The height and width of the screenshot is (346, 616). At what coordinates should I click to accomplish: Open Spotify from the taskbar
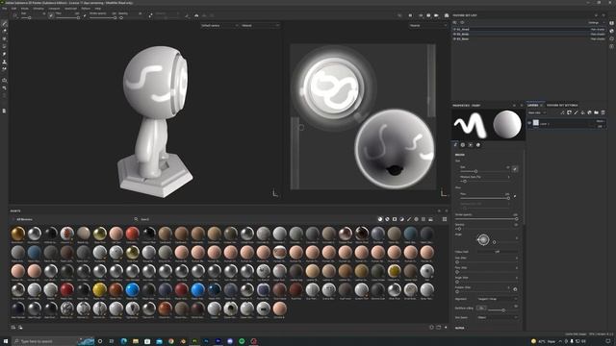242,341
